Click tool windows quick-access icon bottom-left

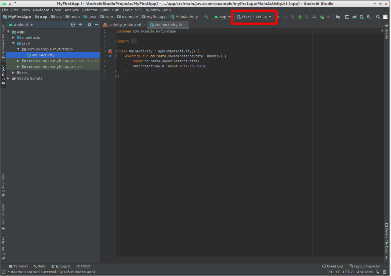[x=3, y=272]
